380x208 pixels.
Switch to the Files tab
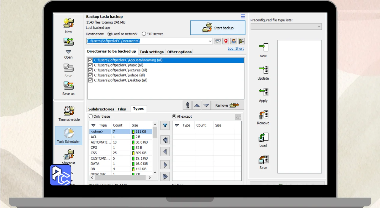[x=122, y=109]
